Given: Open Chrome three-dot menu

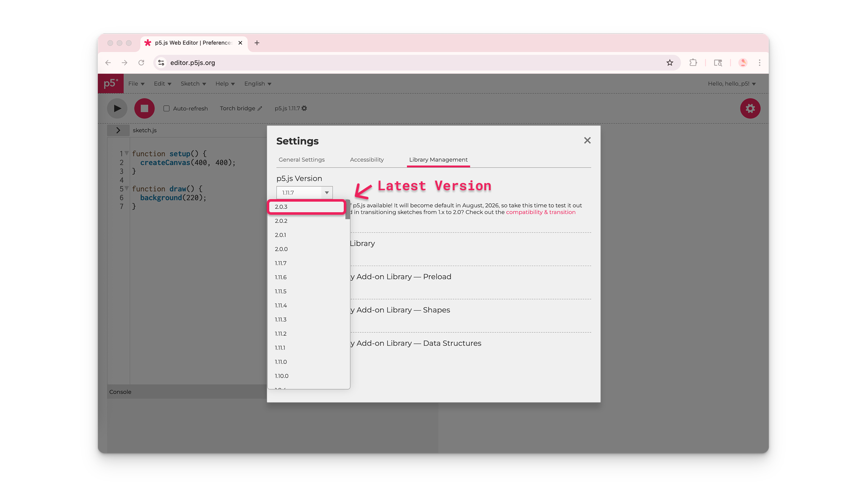Looking at the screenshot, I should [759, 63].
